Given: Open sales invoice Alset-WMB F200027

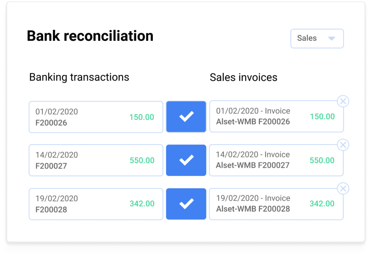Looking at the screenshot, I should pos(276,160).
